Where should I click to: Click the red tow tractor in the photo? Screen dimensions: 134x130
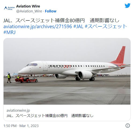point(26,80)
